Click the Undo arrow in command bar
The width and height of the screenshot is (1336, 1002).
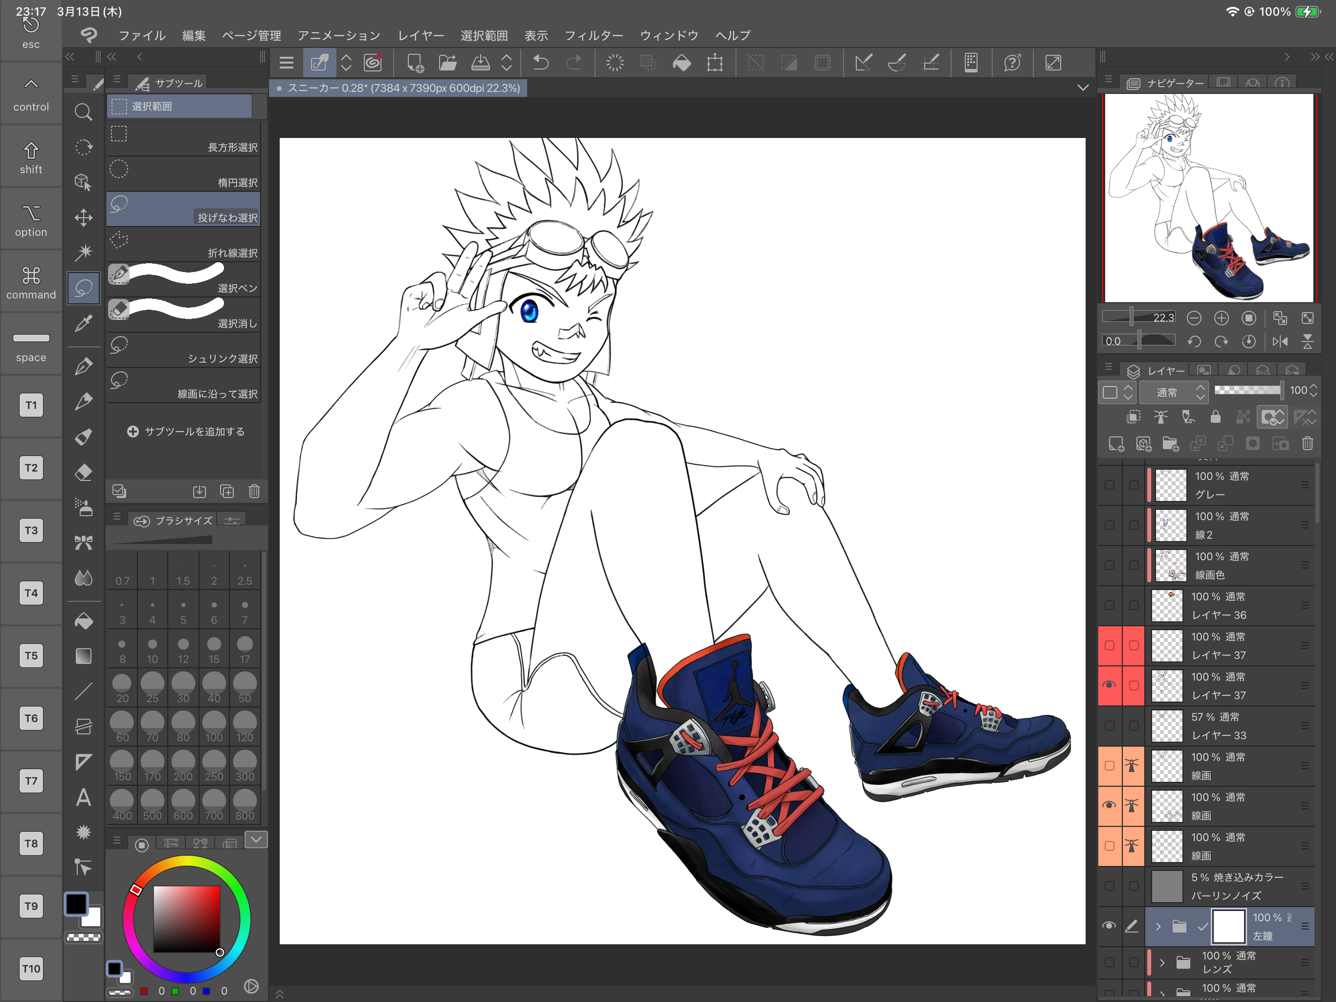click(x=541, y=63)
